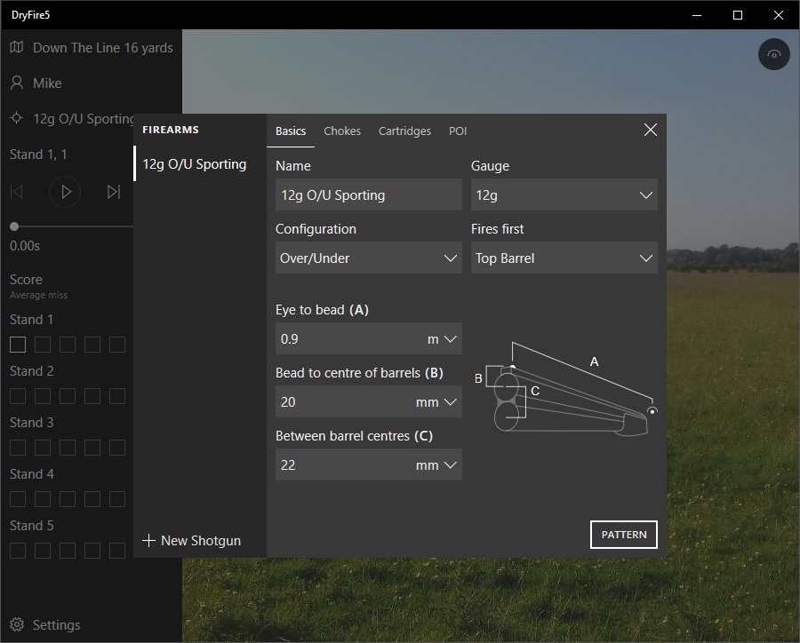
Task: Click the Name input field
Action: point(368,195)
